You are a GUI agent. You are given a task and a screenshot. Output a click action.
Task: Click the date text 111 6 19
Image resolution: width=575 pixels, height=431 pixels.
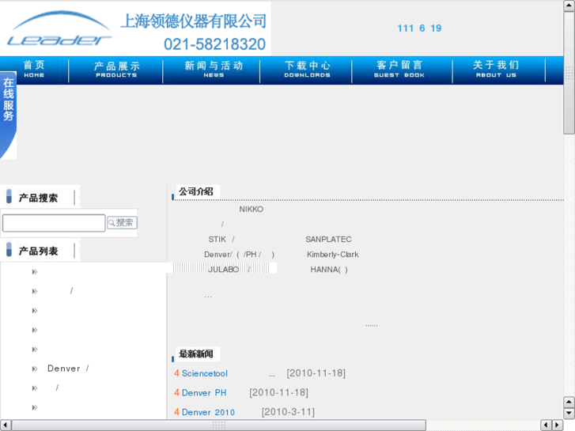pyautogui.click(x=419, y=28)
